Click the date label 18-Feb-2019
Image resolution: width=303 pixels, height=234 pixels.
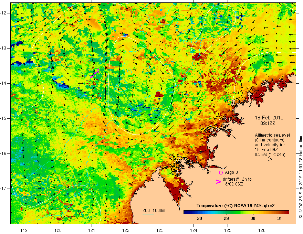[x=269, y=118]
